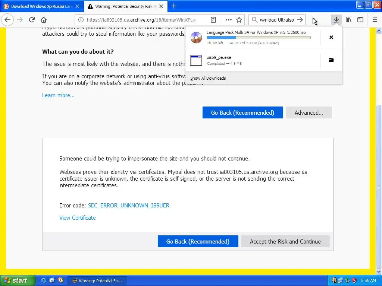This screenshot has width=382, height=286.
Task: Click the Completed — 4.9 MB status text
Action: (224, 63)
